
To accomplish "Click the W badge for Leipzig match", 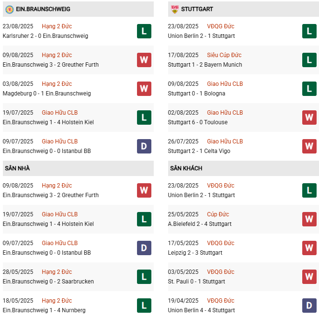I will 309,248.
